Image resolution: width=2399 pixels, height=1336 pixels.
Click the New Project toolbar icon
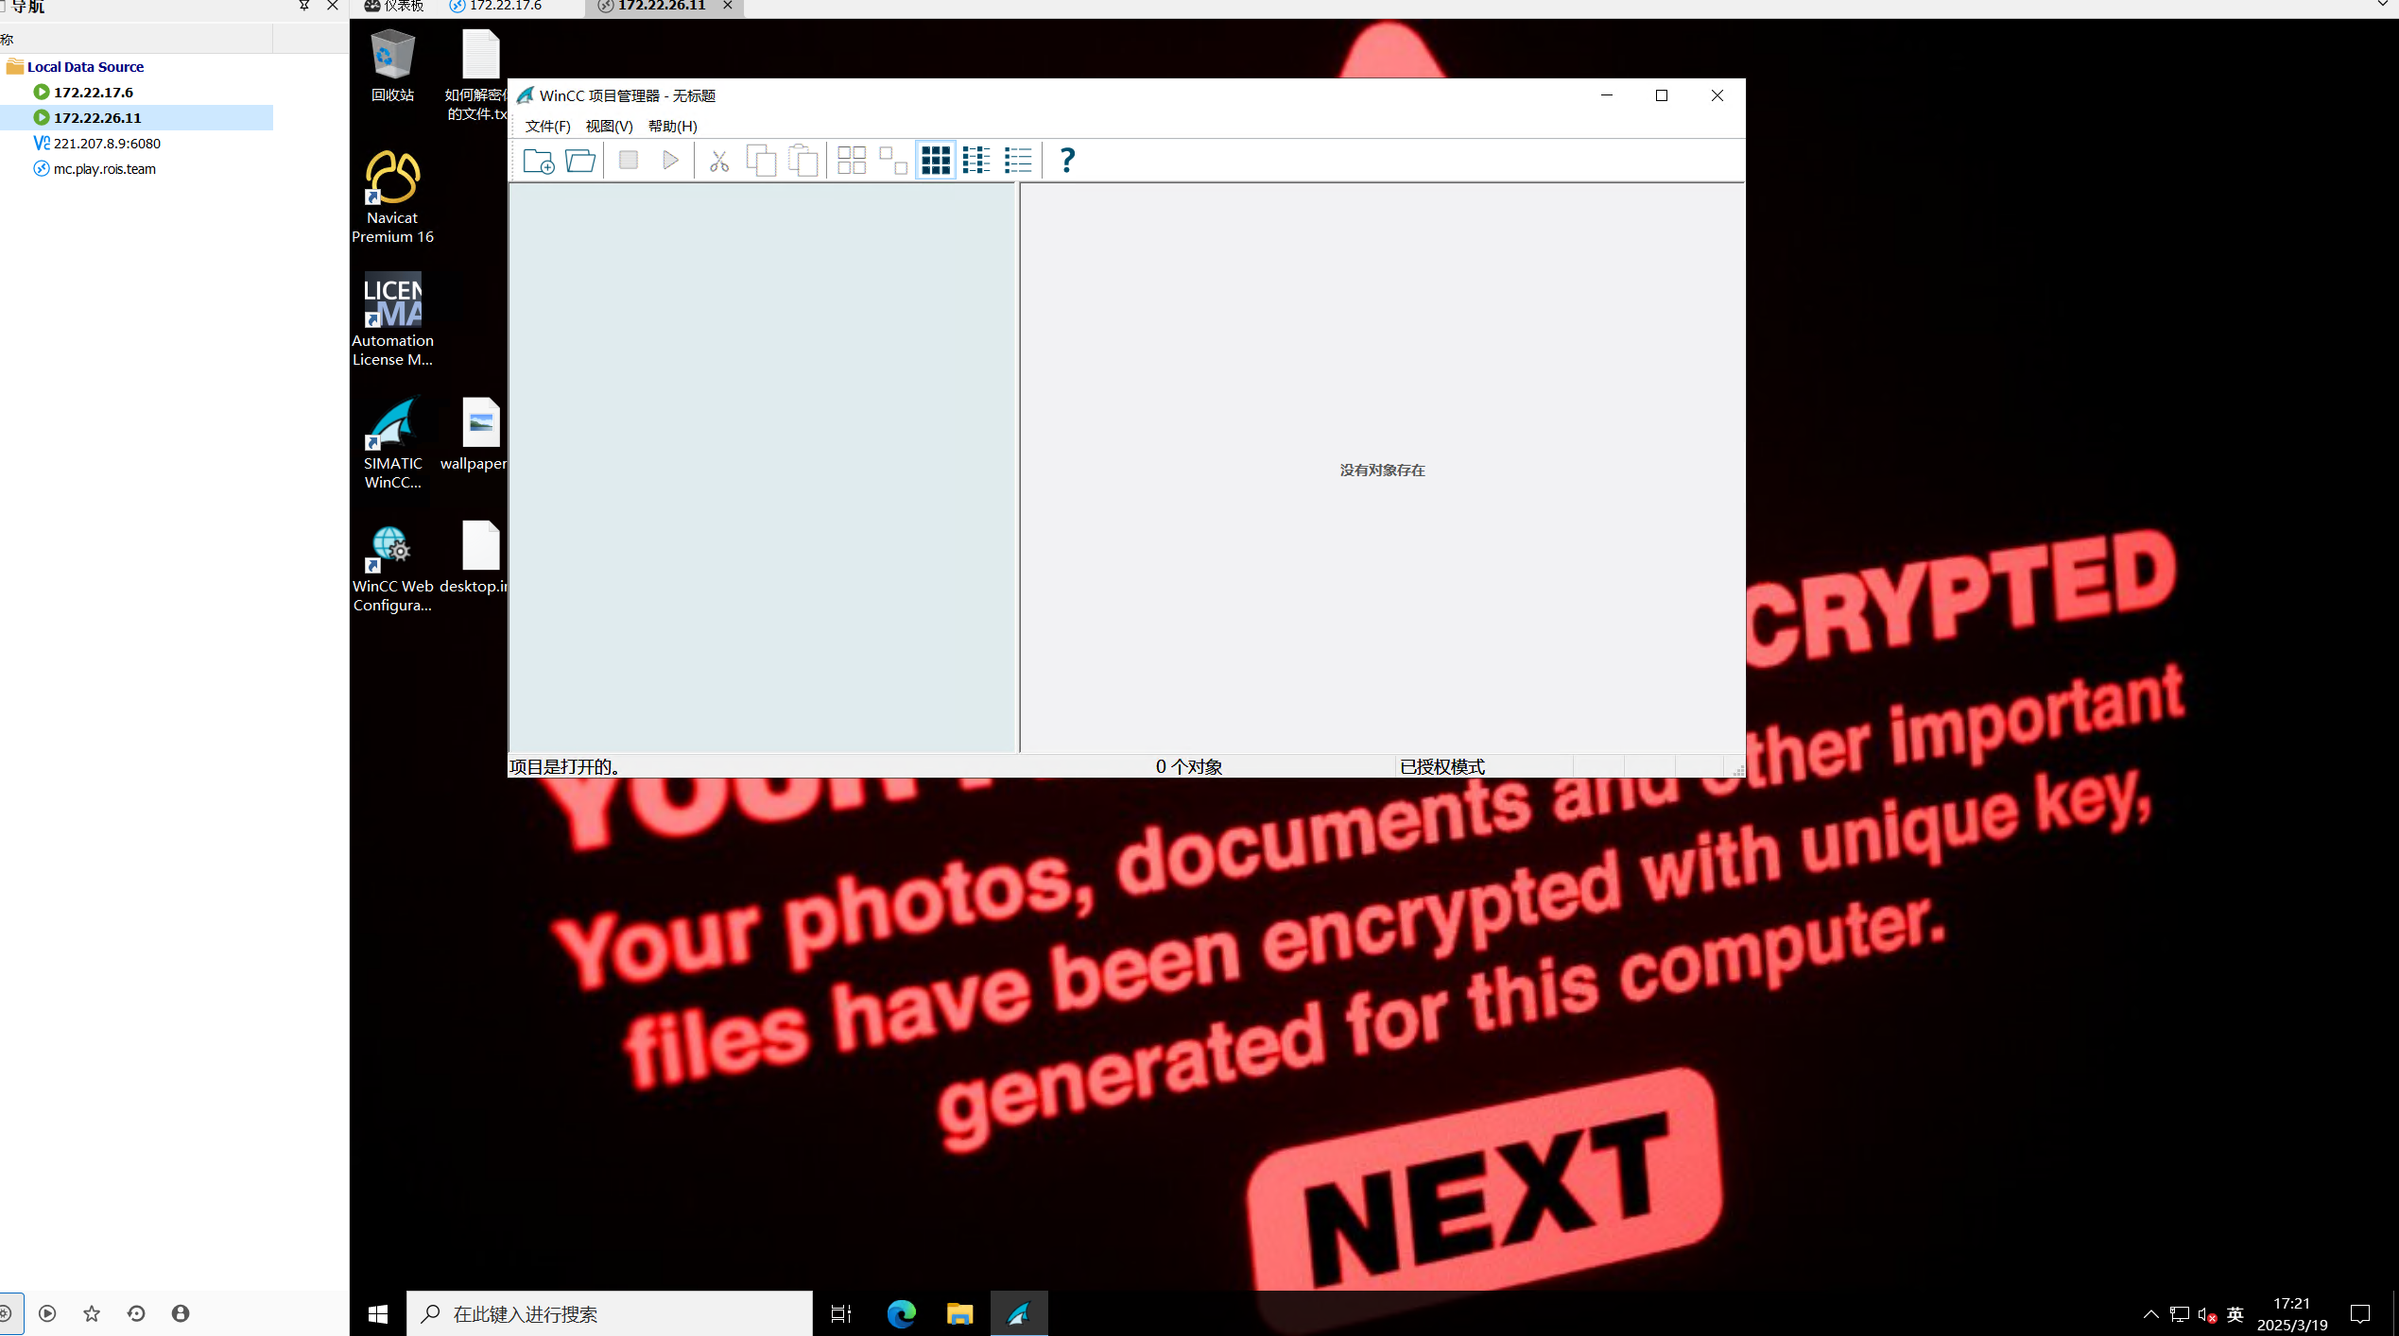click(x=539, y=161)
